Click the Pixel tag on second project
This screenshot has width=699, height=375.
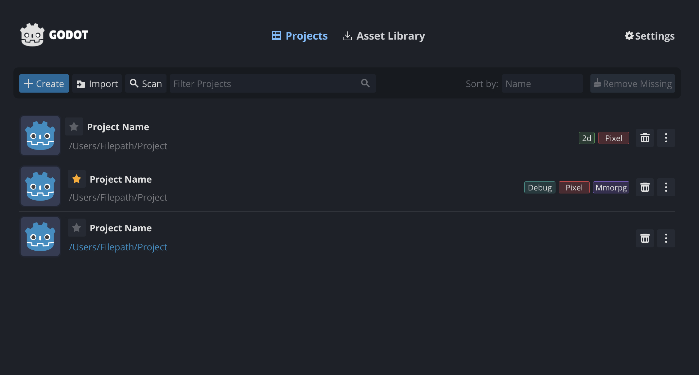(x=574, y=187)
